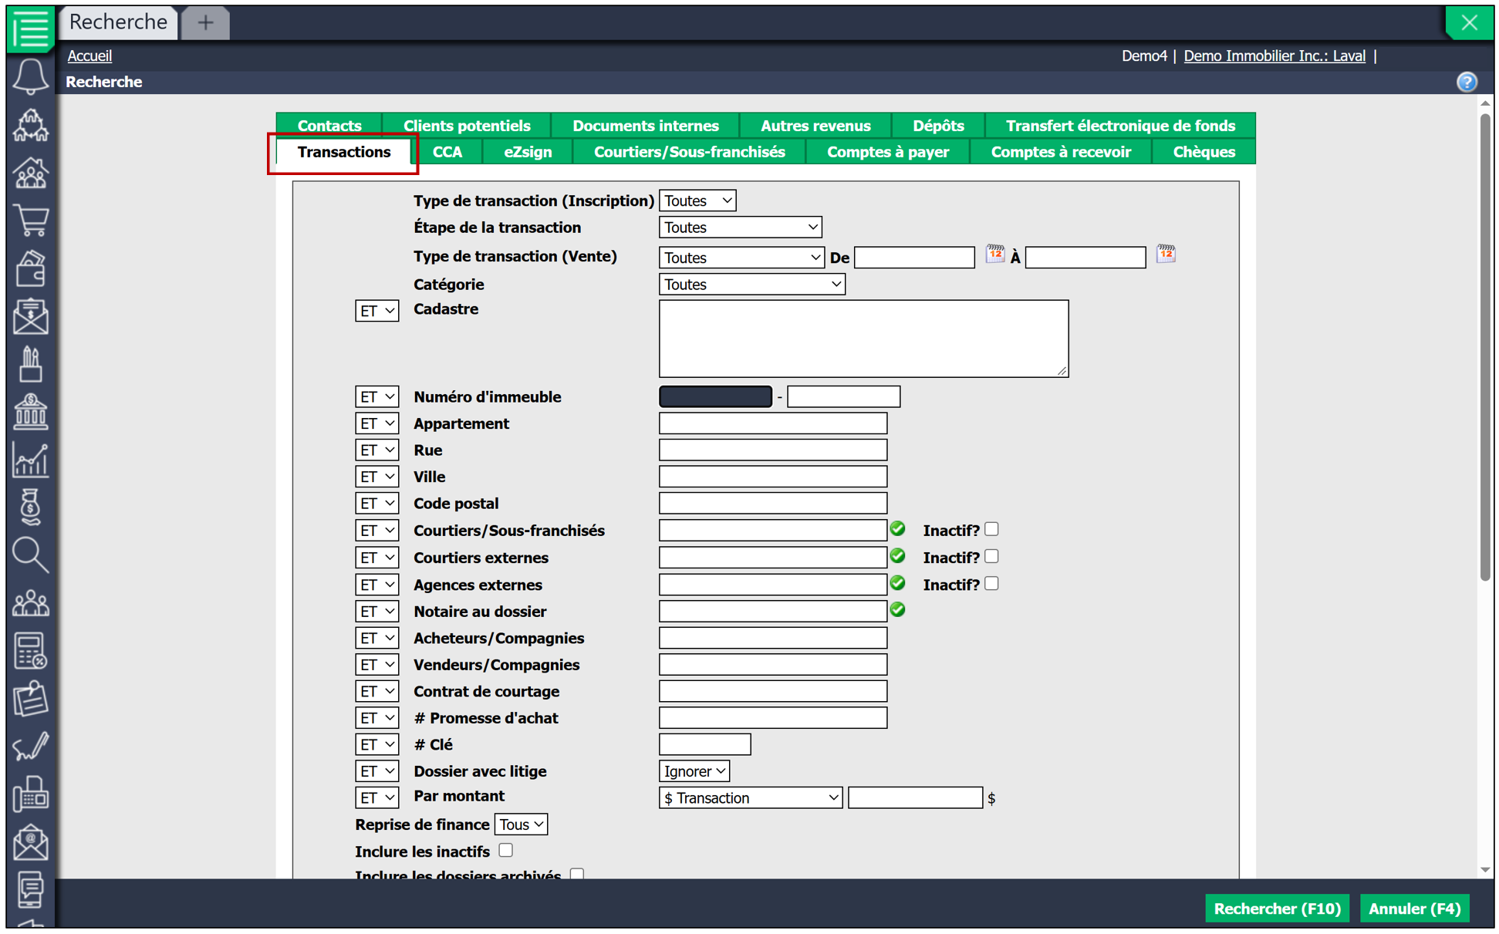Open the chart statistics sidebar icon

click(x=30, y=460)
